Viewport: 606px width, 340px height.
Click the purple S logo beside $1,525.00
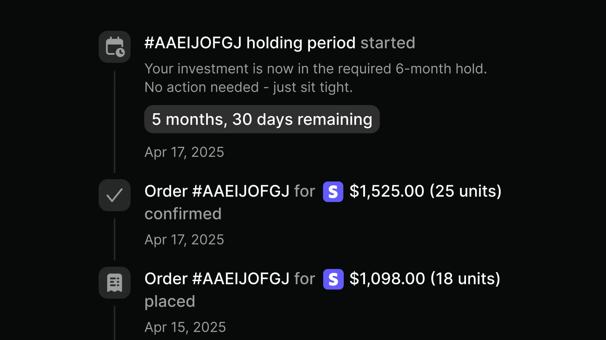333,192
